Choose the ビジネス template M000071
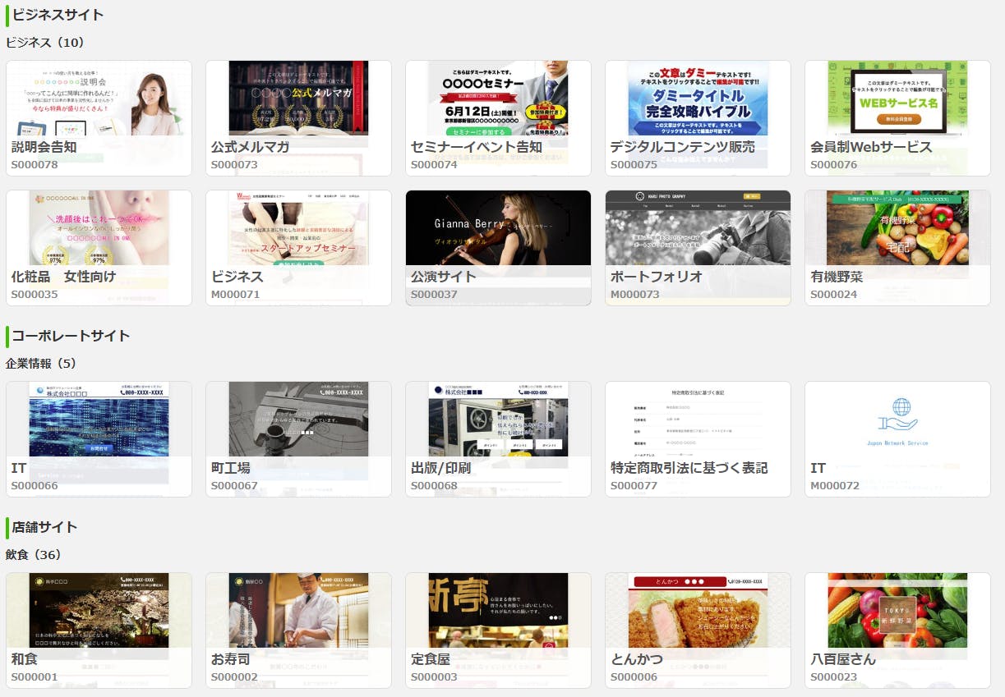This screenshot has width=1005, height=697. [x=298, y=247]
